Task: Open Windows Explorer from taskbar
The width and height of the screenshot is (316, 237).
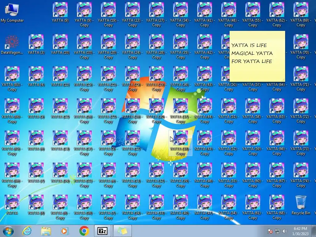Action: point(46,231)
